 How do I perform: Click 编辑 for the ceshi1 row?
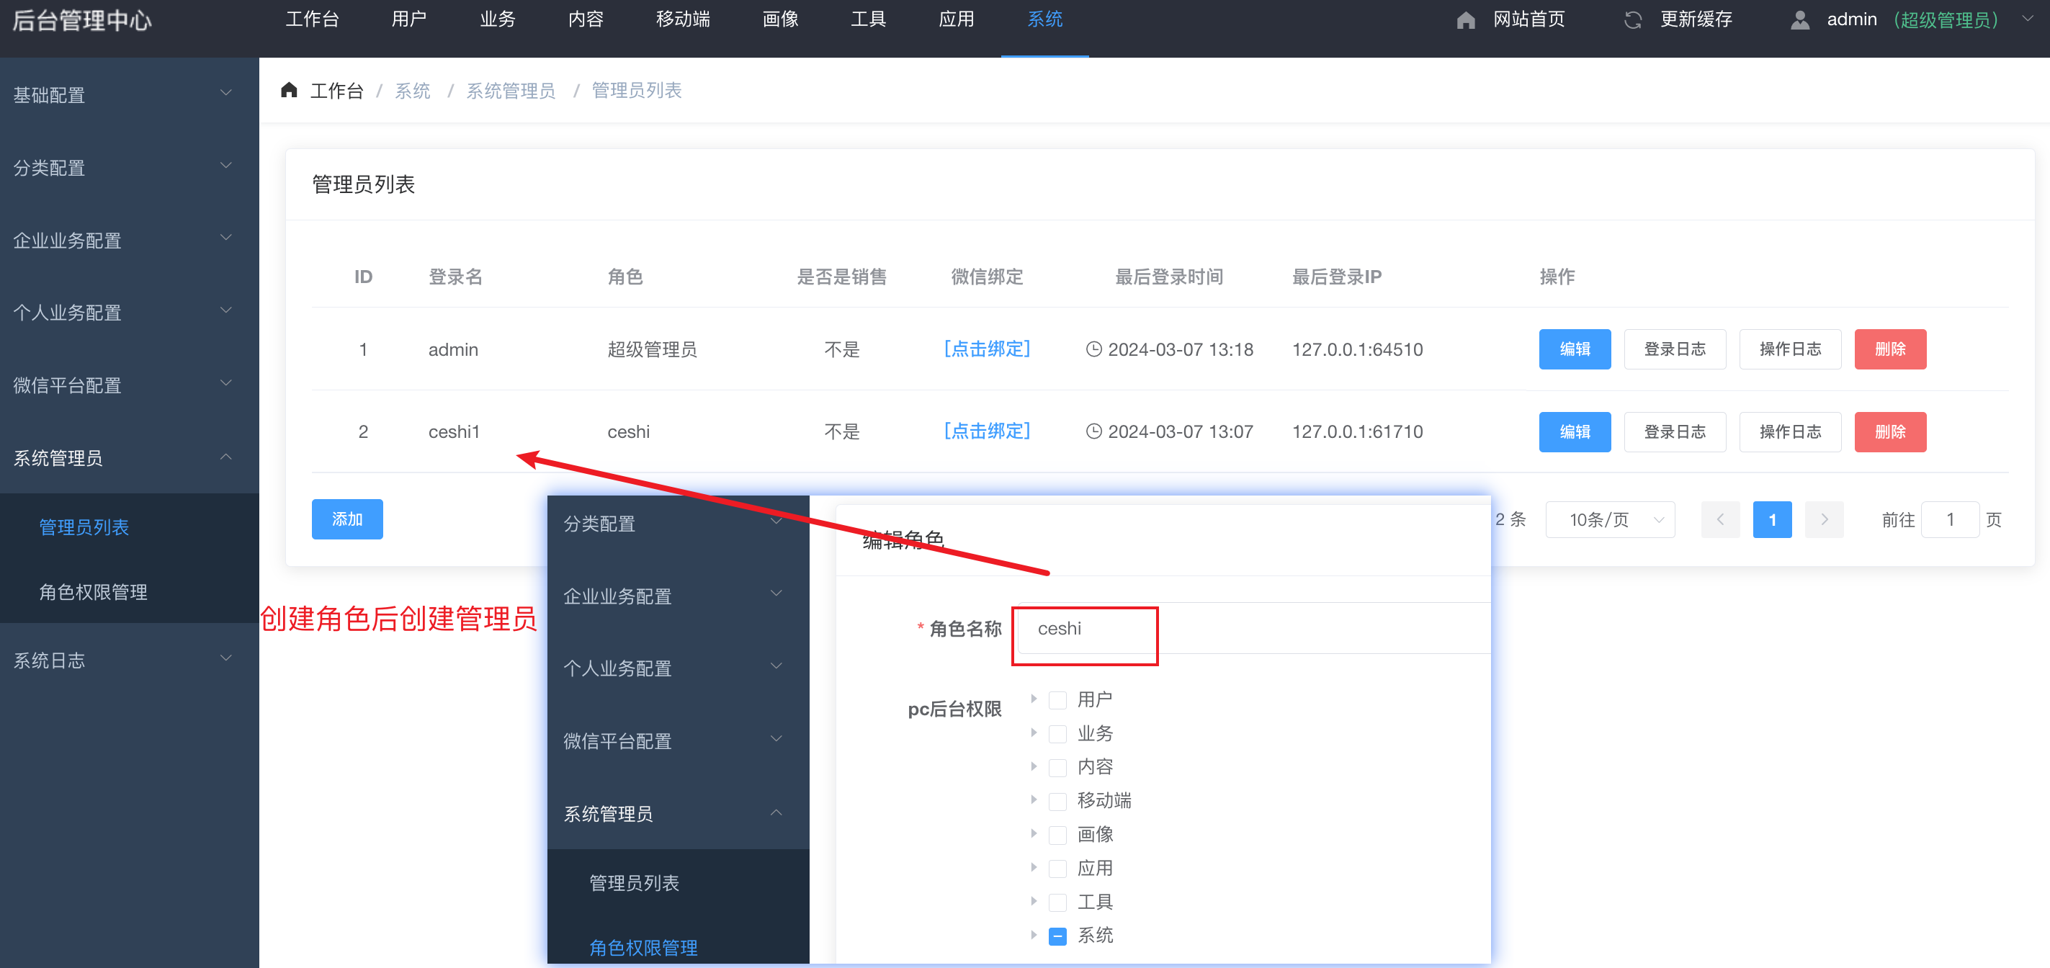click(1574, 431)
